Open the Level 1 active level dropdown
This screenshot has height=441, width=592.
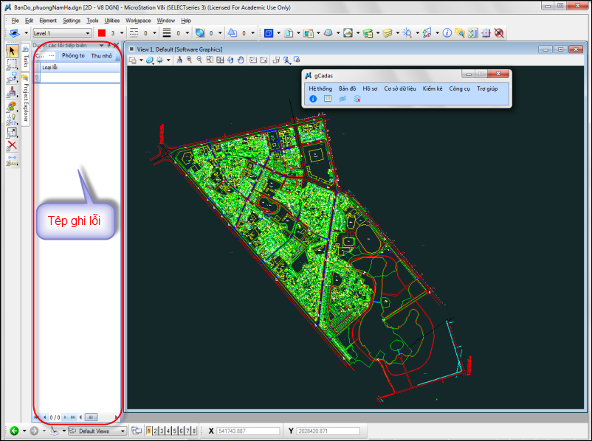point(88,33)
